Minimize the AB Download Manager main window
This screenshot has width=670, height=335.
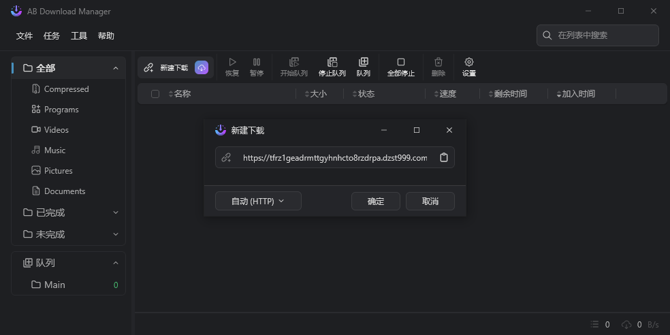588,11
